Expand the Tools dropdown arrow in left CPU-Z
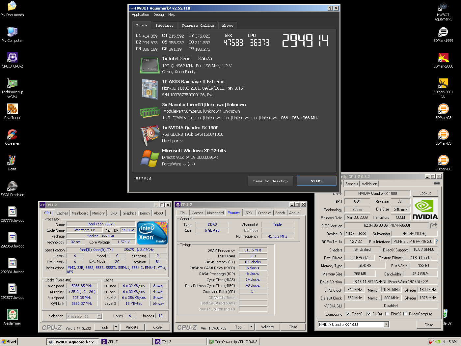Image resolution: width=461 pixels, height=346 pixels. [116, 327]
